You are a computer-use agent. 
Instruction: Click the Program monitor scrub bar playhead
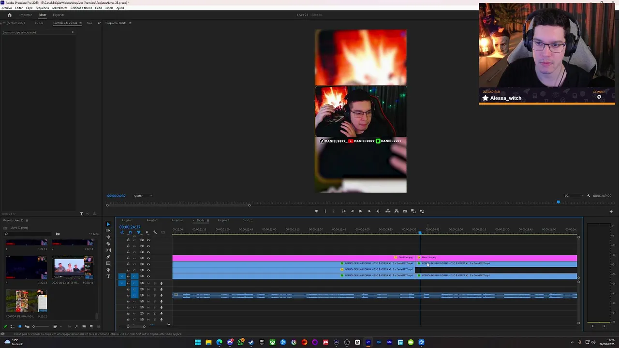pyautogui.click(x=559, y=202)
